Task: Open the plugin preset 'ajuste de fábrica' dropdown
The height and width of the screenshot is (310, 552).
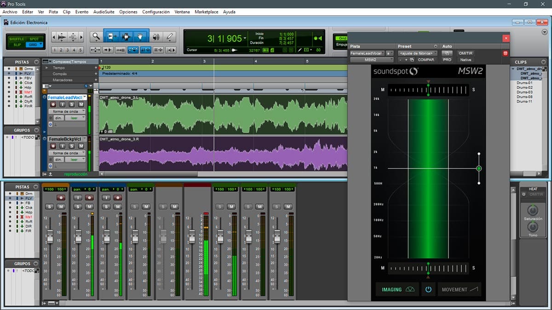Action: 418,53
